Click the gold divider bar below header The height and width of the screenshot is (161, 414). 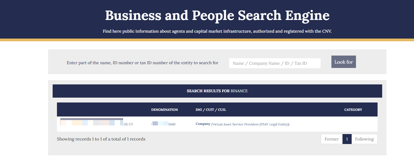coord(207,40)
